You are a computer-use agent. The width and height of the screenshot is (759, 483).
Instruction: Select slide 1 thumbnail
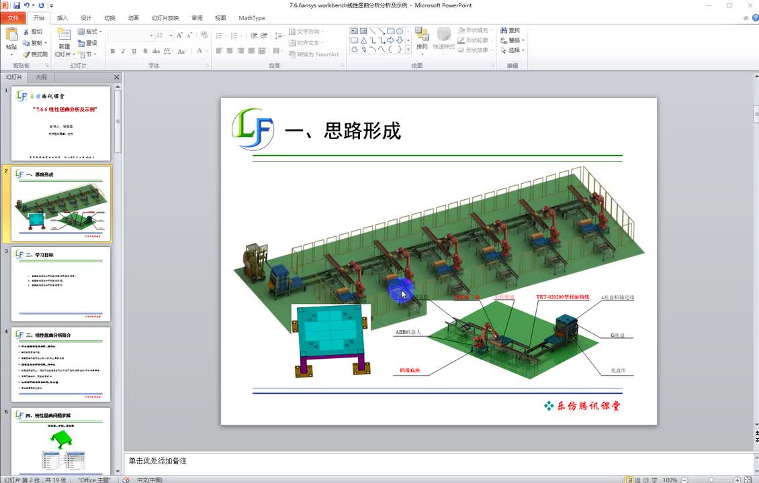(x=60, y=123)
